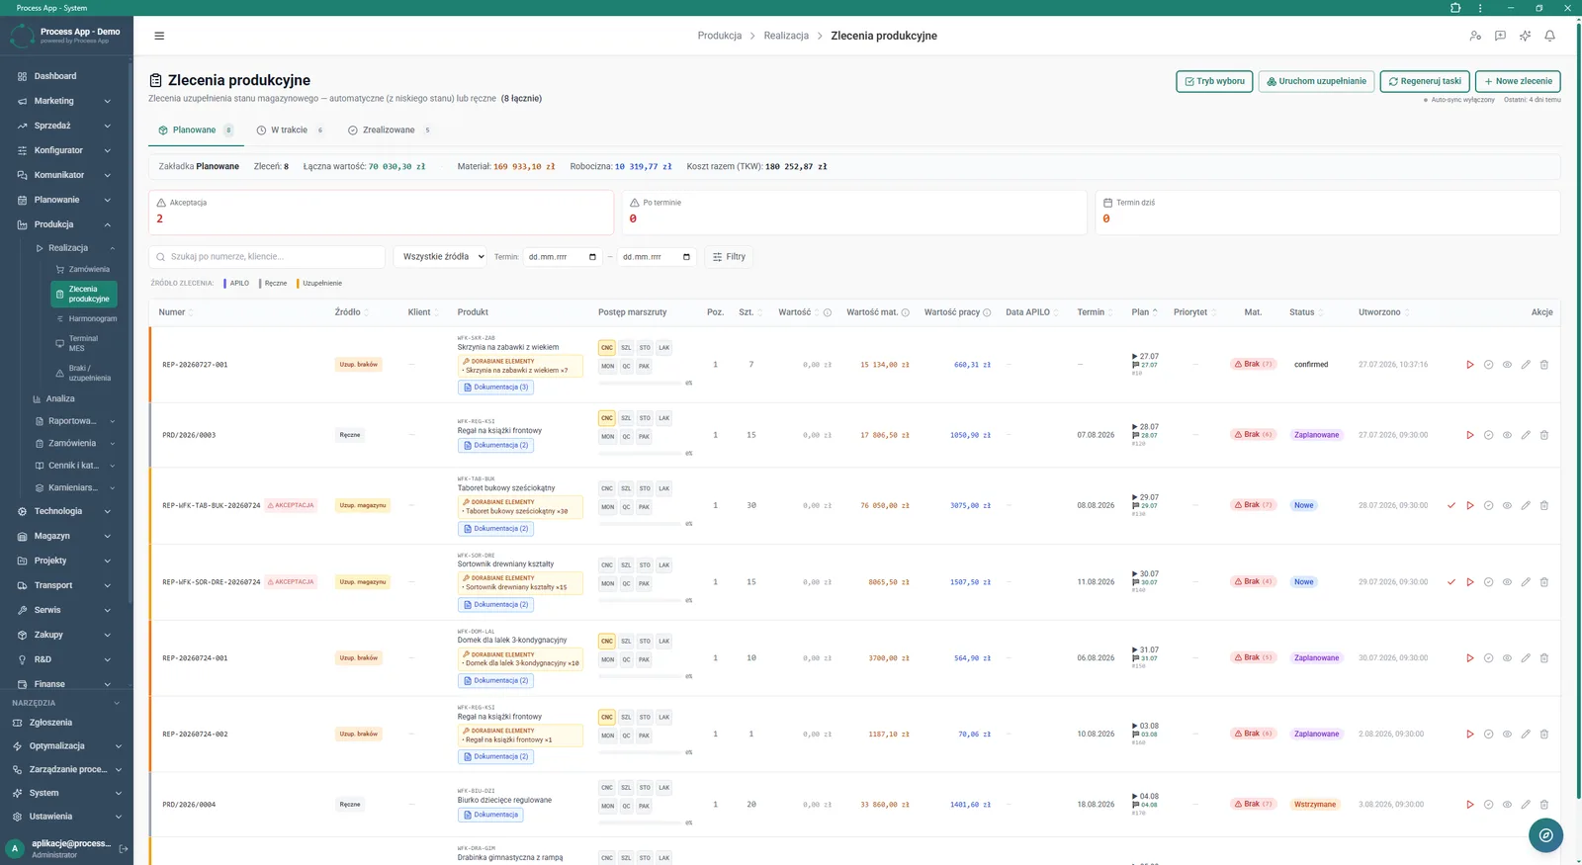Edit order PRD/2026/0003 with the pencil icon
The height and width of the screenshot is (865, 1582).
[1526, 435]
